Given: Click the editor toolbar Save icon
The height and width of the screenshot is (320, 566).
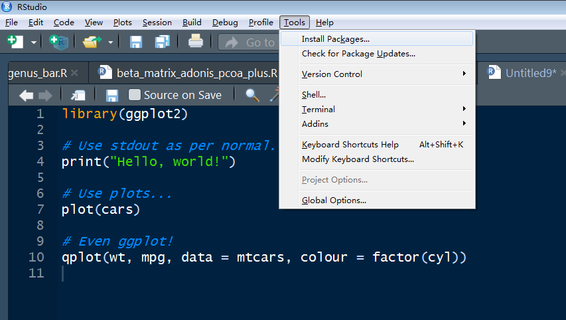Looking at the screenshot, I should 112,96.
